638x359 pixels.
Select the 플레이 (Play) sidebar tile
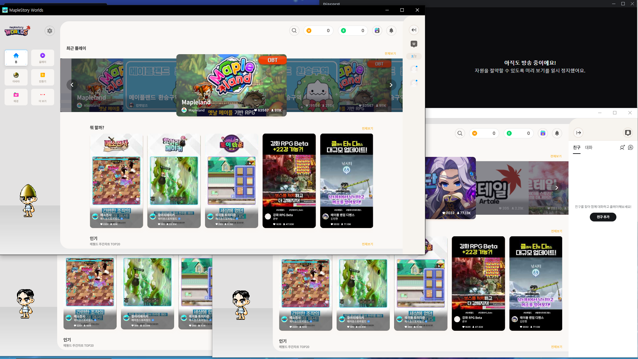43,58
